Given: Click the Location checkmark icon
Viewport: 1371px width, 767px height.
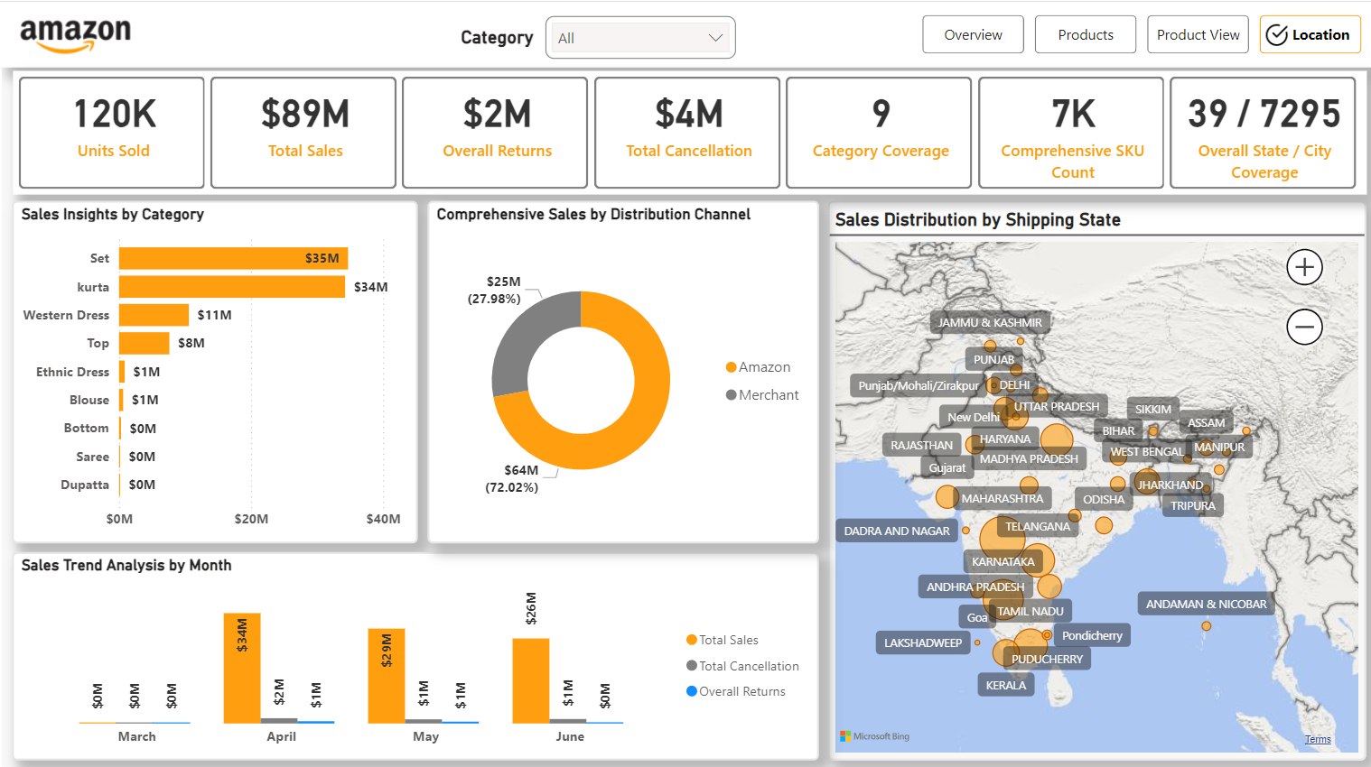Looking at the screenshot, I should (x=1276, y=35).
